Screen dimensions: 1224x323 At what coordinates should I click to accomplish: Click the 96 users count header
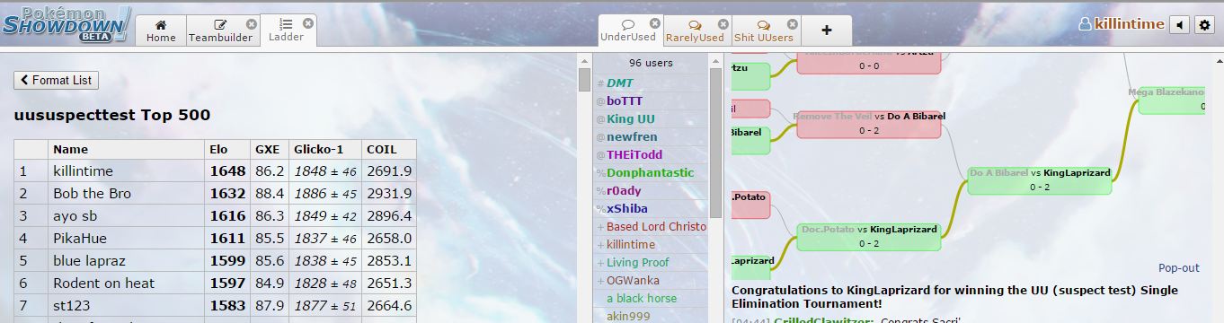point(651,63)
